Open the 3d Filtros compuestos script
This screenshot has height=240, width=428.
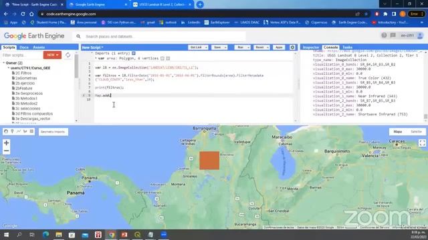click(x=34, y=114)
